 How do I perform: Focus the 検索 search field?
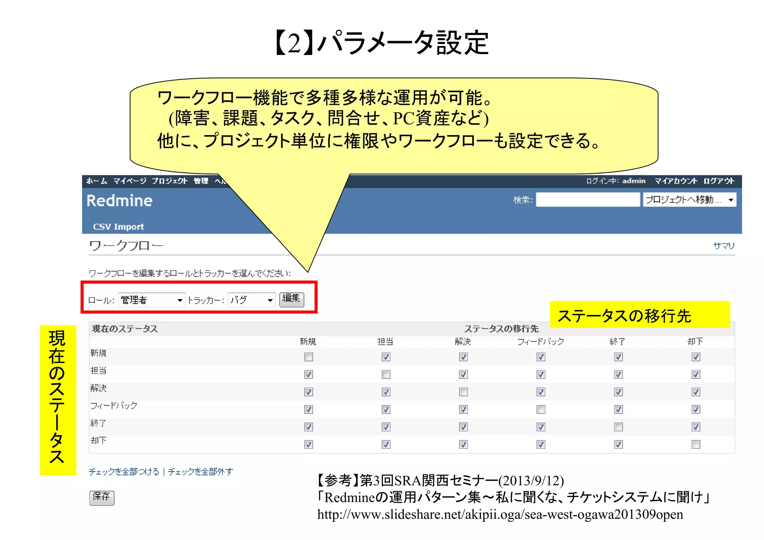tap(588, 200)
